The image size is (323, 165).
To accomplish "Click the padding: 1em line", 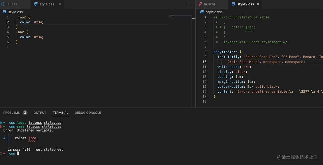I will coord(230,77).
